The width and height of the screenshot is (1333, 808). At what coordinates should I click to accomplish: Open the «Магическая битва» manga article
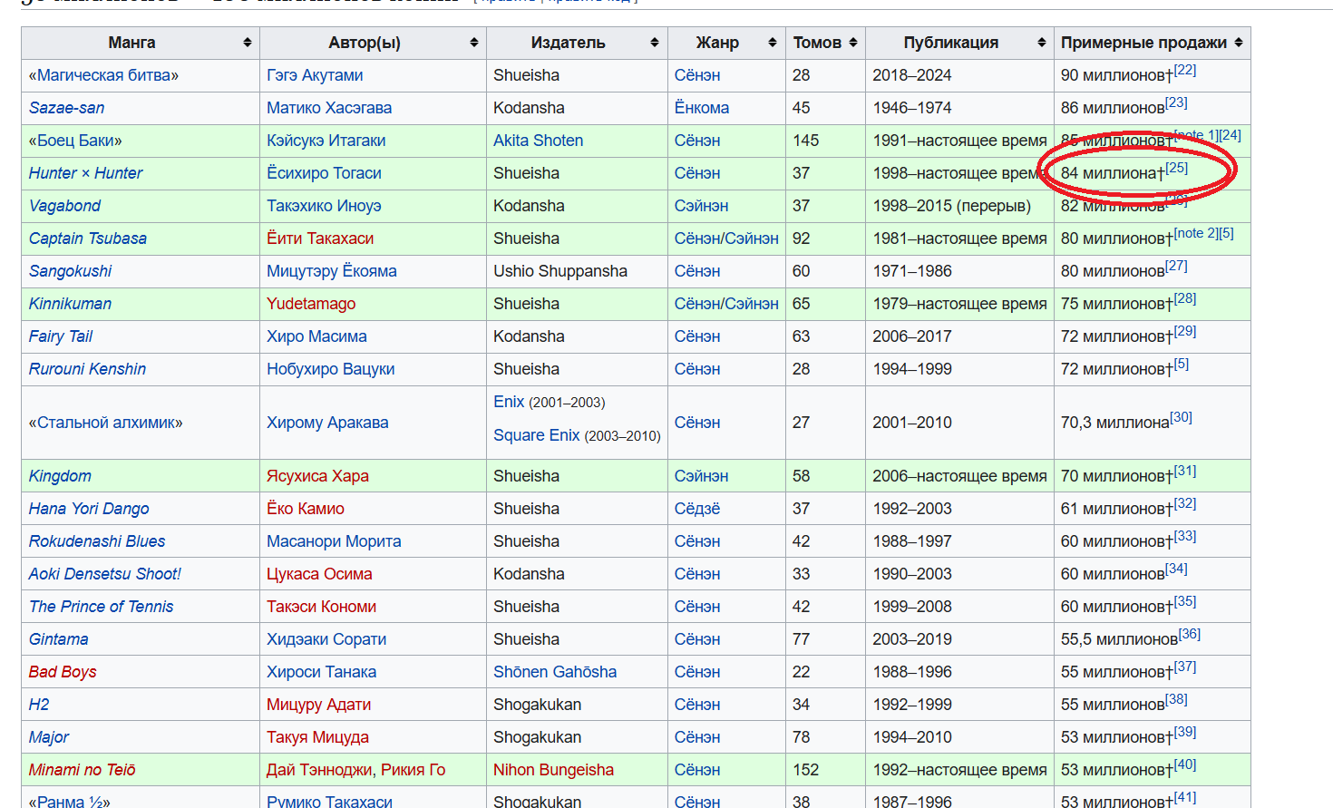[103, 75]
